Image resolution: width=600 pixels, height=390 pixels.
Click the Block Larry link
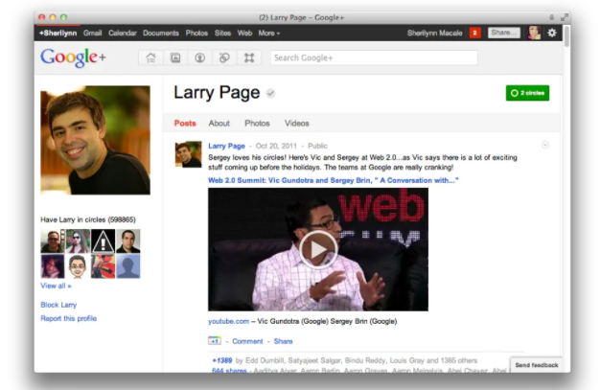[x=60, y=305]
